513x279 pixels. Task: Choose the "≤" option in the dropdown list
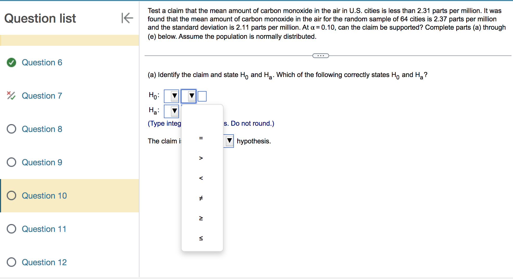pyautogui.click(x=201, y=238)
